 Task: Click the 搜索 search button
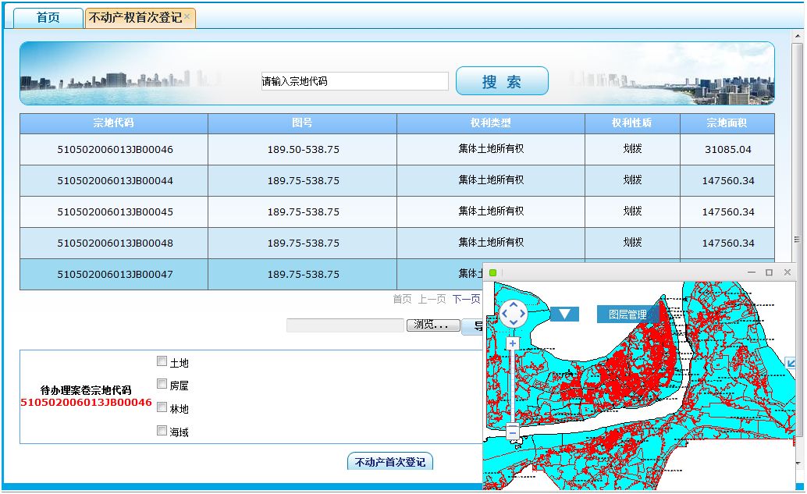tap(502, 81)
